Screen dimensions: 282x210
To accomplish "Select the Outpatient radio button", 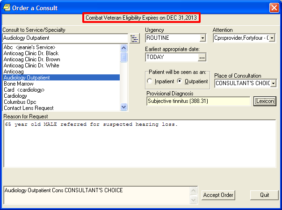I will click(180, 81).
